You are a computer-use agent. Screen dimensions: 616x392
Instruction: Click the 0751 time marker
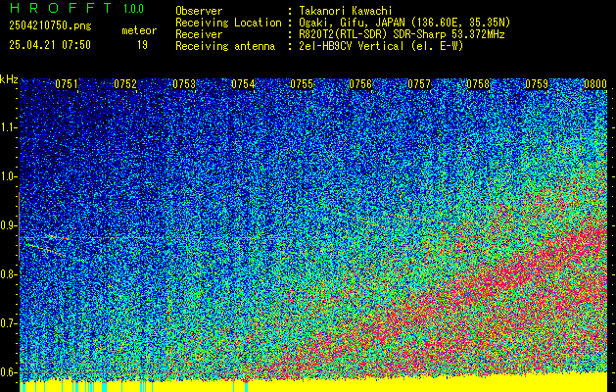pyautogui.click(x=67, y=84)
